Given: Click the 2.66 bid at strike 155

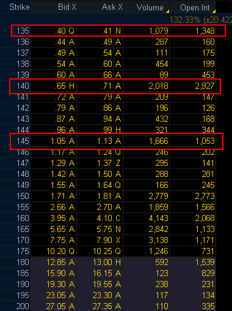Looking at the screenshot, I should 58,207.
